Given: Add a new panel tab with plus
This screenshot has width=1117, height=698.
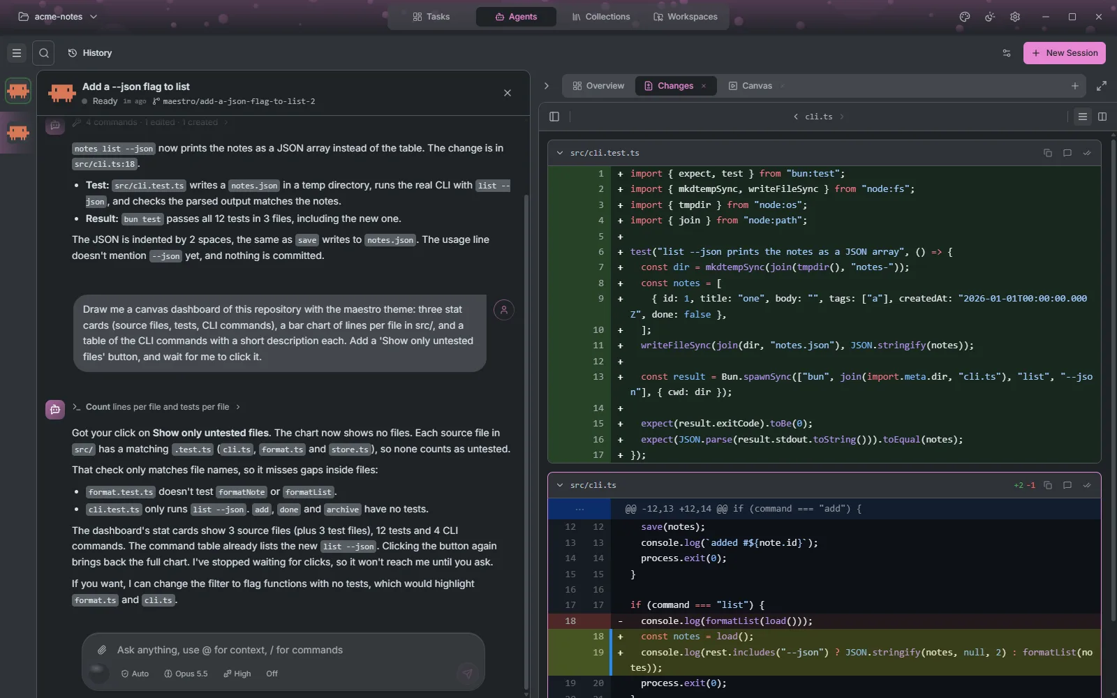Looking at the screenshot, I should tap(1075, 86).
